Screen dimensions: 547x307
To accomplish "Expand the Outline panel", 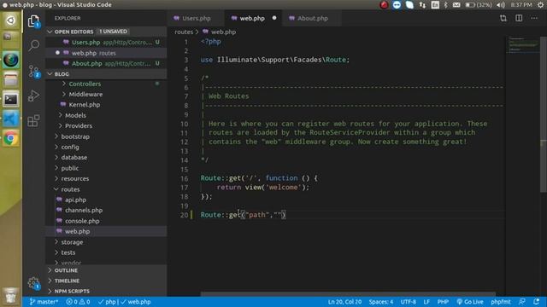I will coord(106,270).
